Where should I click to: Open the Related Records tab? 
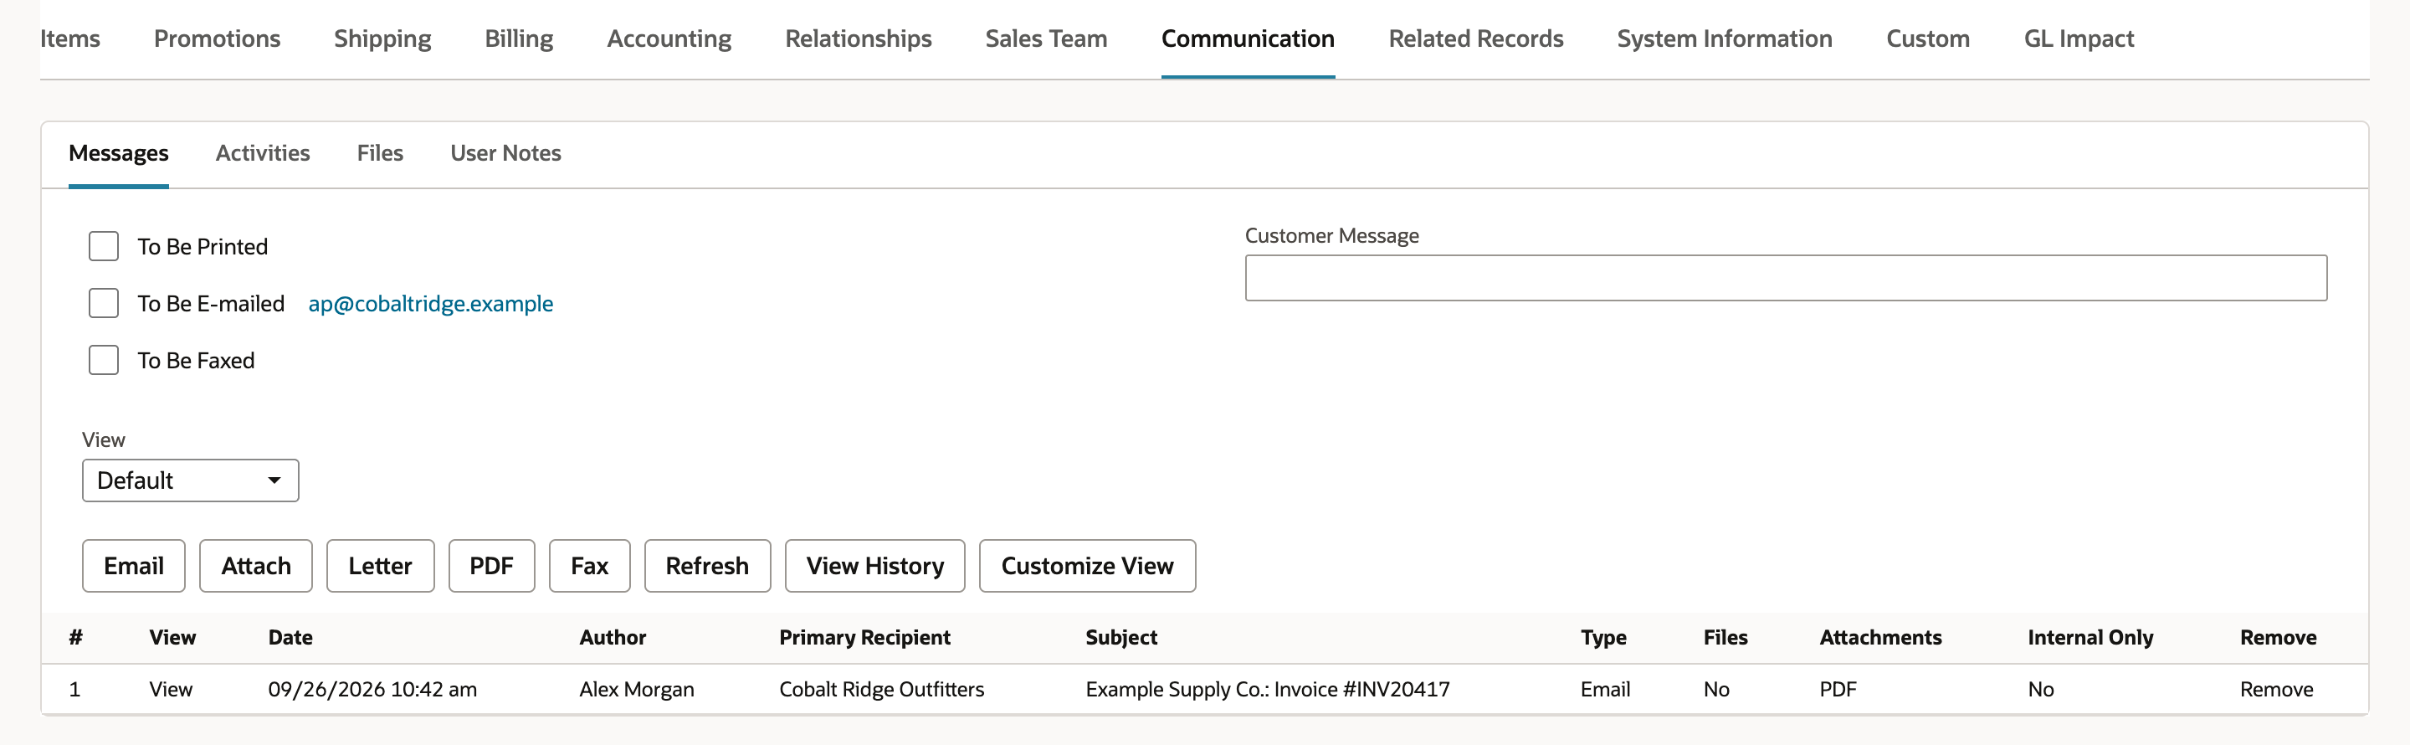tap(1476, 39)
